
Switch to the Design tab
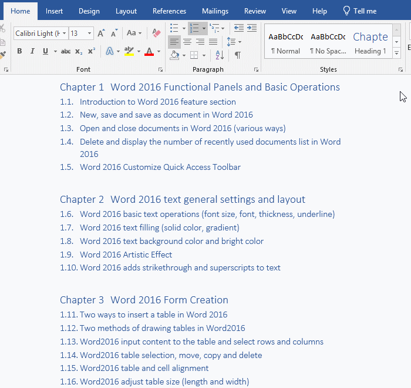[89, 11]
